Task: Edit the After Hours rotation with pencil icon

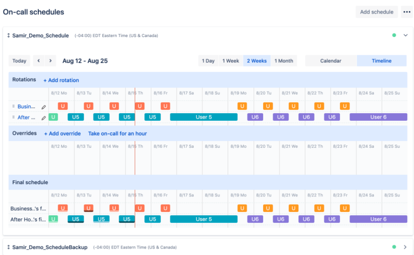Action: 44,117
